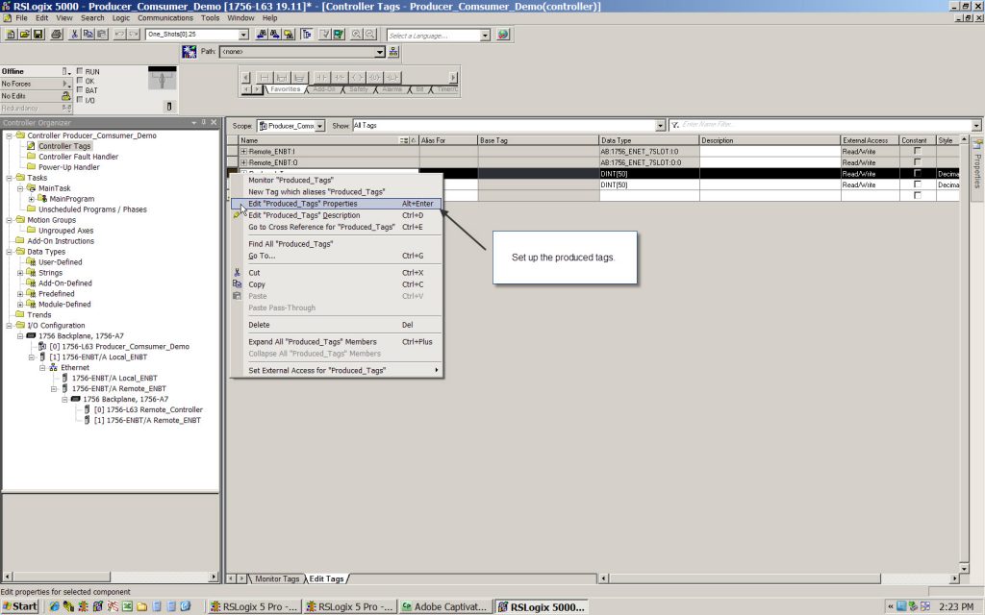985x615 pixels.
Task: Click the controller keyswitch icon
Action: point(162,80)
